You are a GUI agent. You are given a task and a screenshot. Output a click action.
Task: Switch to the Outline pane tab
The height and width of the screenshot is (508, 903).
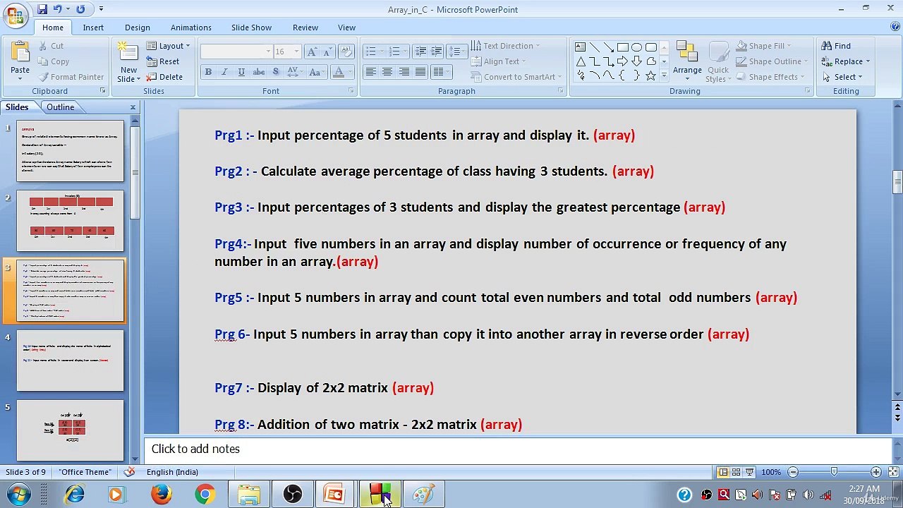tap(61, 107)
